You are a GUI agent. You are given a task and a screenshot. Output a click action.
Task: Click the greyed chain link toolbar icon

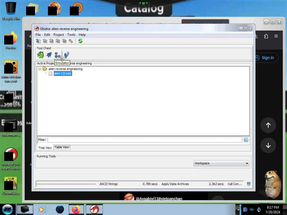(x=71, y=41)
